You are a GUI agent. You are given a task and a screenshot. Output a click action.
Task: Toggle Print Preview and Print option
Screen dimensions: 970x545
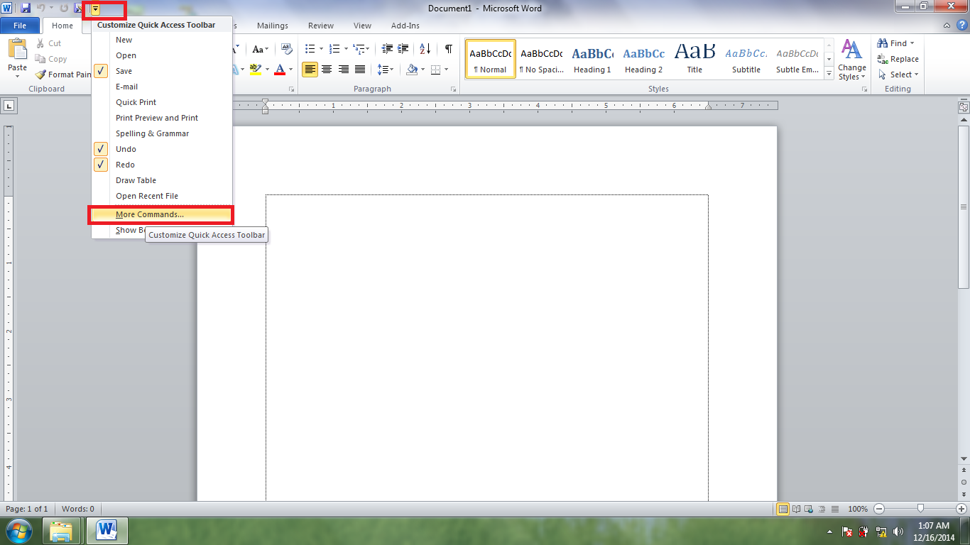(x=162, y=118)
